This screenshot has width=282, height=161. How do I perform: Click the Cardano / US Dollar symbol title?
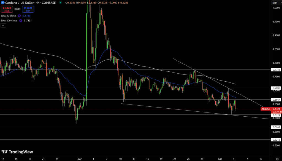click(x=30, y=3)
